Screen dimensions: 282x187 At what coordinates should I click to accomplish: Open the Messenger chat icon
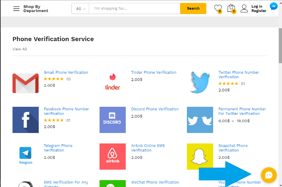[274, 7]
